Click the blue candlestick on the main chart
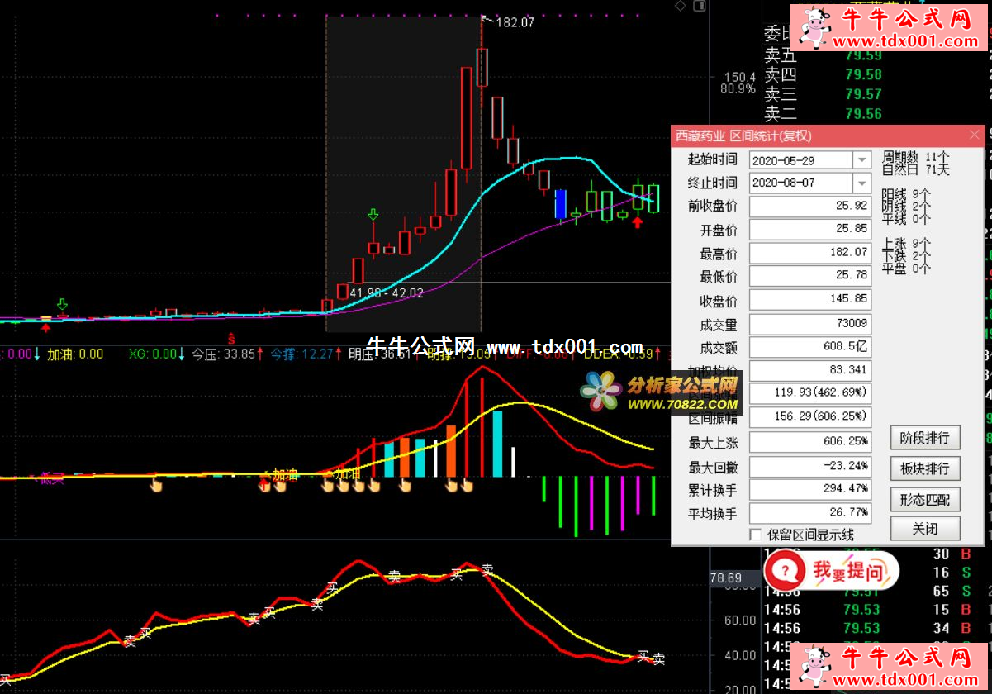This screenshot has height=694, width=992. pos(561,203)
